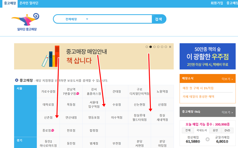Viewport: 238px width, 148px height.
Task: Open the 종로점 store
Action: [48, 130]
